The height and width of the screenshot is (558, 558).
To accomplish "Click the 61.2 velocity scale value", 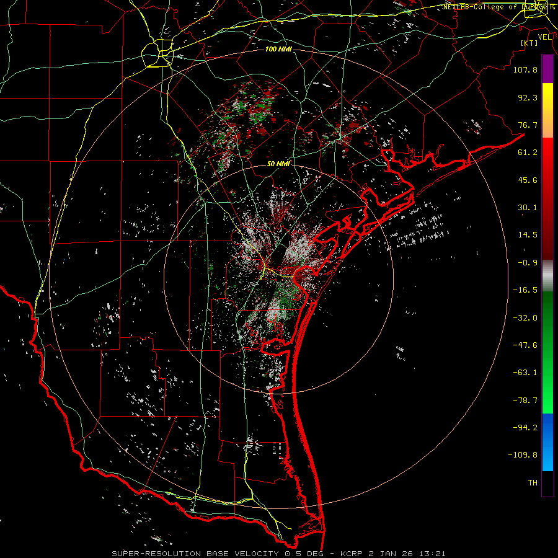I will click(x=528, y=153).
